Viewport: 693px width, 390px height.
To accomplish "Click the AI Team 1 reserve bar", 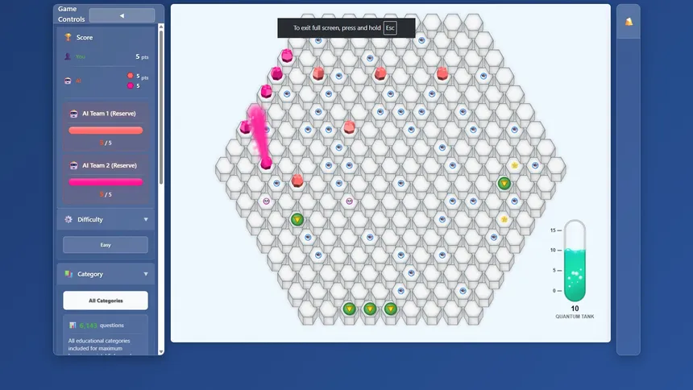I will (106, 131).
